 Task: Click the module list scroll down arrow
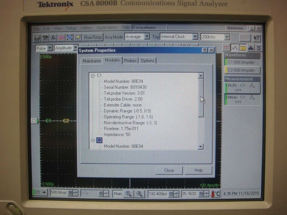pos(201,146)
